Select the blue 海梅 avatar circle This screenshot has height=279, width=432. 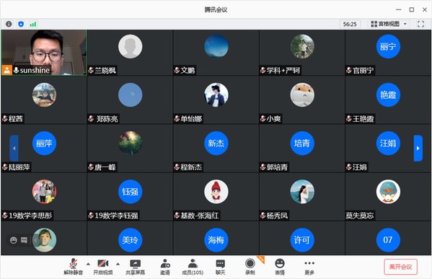(x=216, y=240)
